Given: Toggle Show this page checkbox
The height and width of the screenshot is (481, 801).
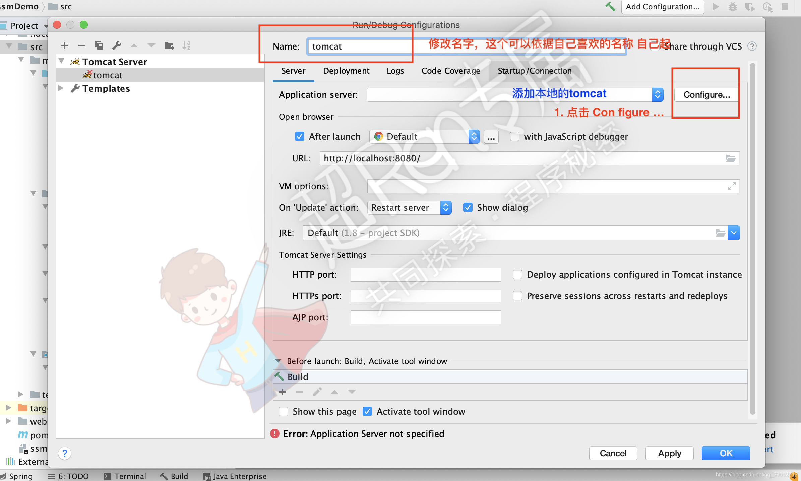Looking at the screenshot, I should click(283, 411).
